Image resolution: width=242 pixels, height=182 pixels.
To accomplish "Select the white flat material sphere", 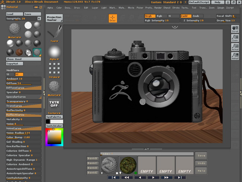I will (x=28, y=25).
